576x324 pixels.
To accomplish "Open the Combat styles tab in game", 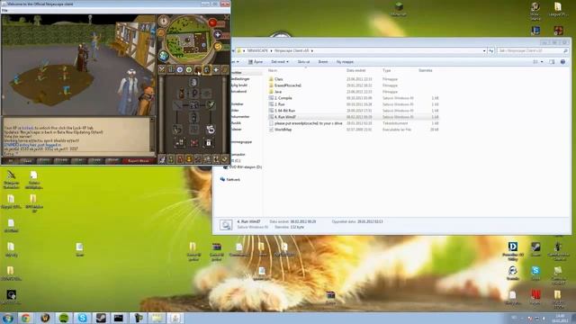I will pos(162,69).
